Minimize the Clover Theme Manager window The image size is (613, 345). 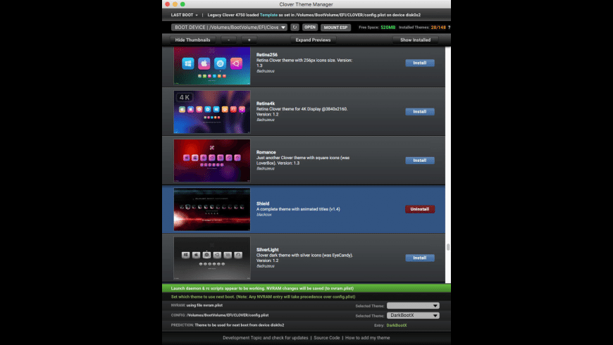click(x=175, y=4)
